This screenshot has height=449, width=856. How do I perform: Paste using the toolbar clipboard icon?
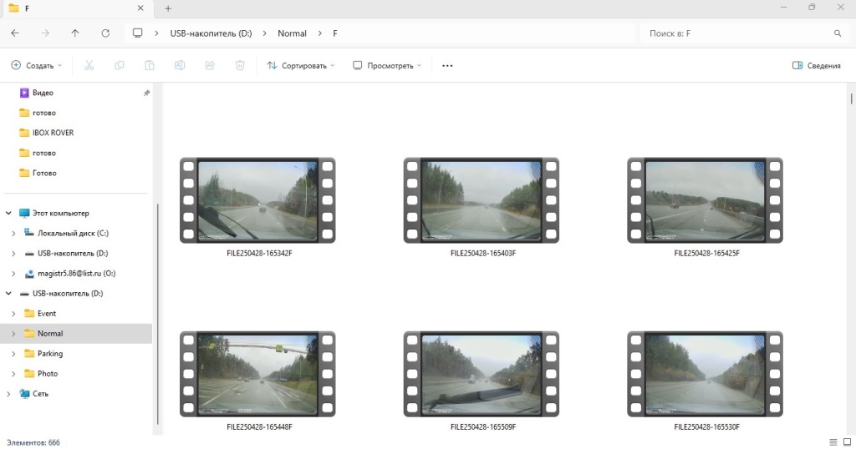click(149, 65)
